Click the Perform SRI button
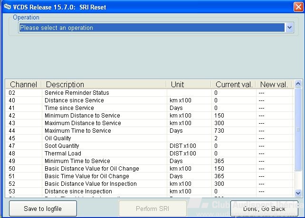This screenshot has width=305, height=218. click(153, 209)
